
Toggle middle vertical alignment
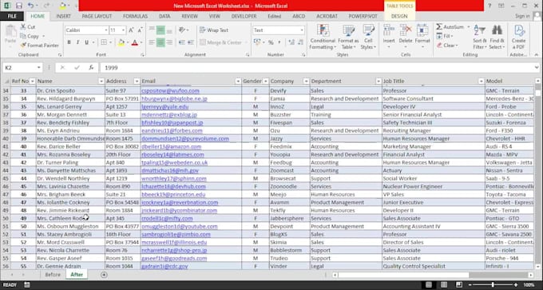point(161,30)
